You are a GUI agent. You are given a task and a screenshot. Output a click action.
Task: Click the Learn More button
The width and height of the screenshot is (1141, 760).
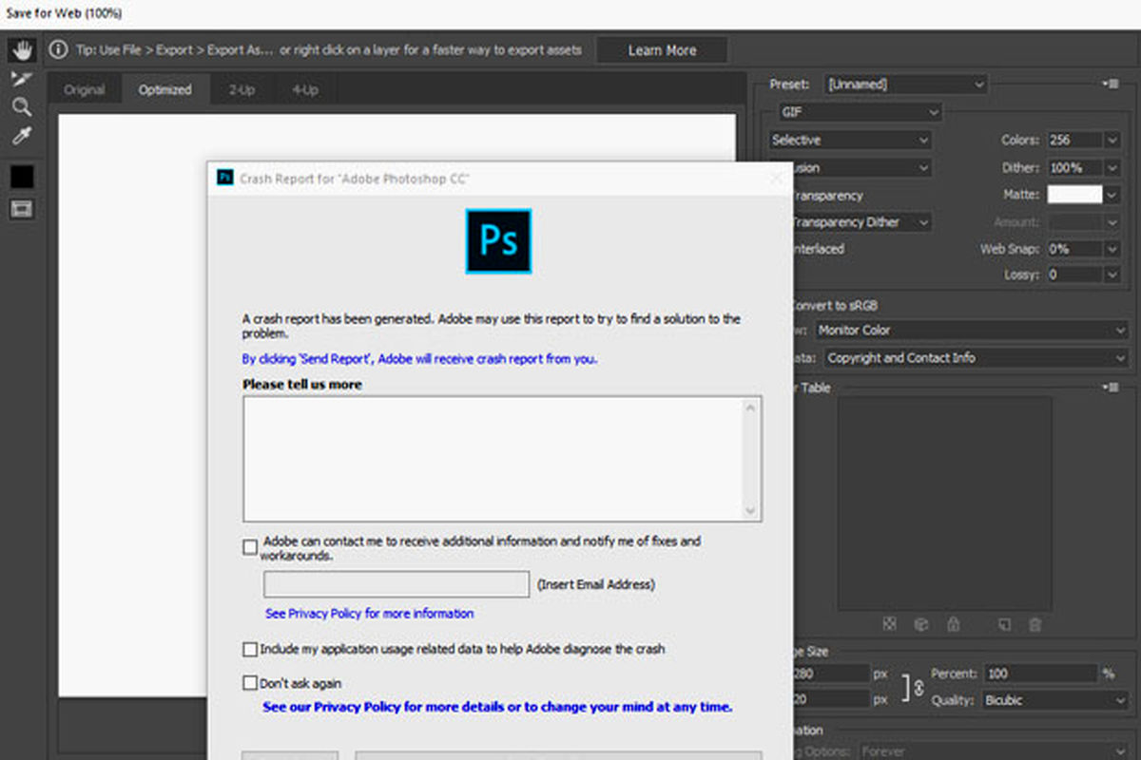pyautogui.click(x=662, y=50)
